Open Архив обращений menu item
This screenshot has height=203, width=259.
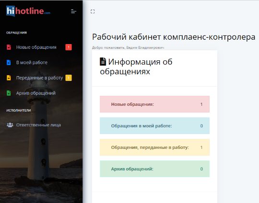coord(36,93)
